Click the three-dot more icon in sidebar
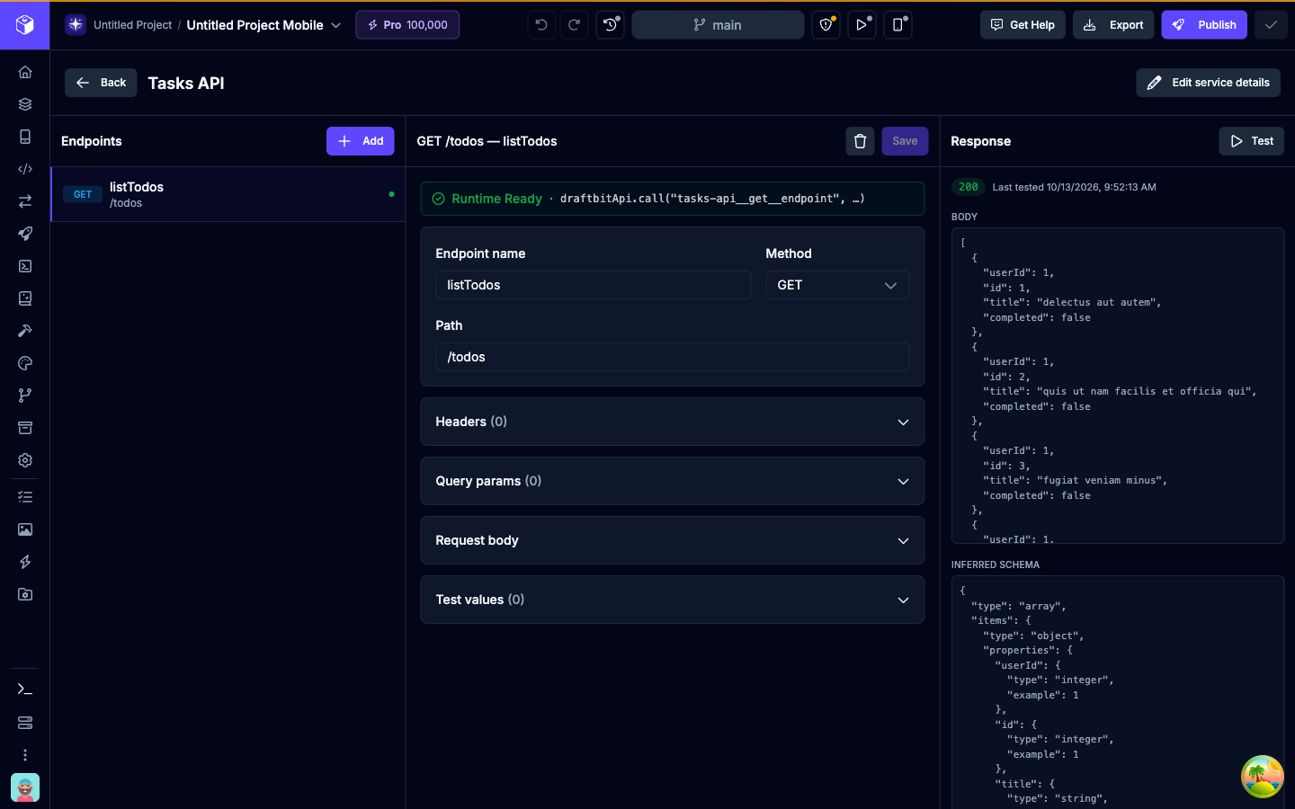Image resolution: width=1295 pixels, height=809 pixels. [25, 755]
